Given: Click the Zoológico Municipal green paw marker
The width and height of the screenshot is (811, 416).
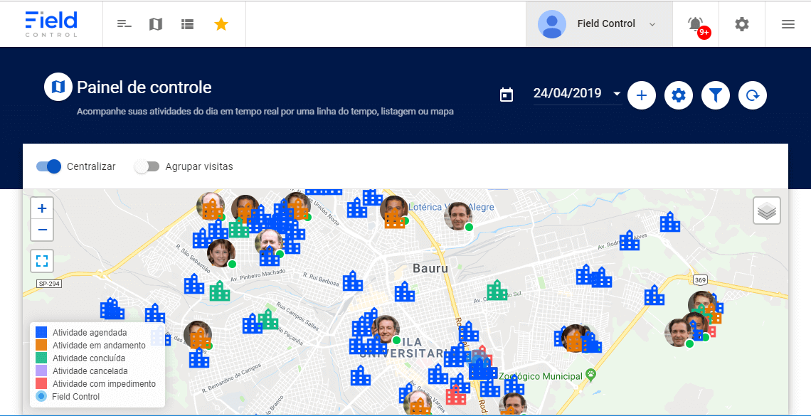Looking at the screenshot, I should (x=591, y=373).
